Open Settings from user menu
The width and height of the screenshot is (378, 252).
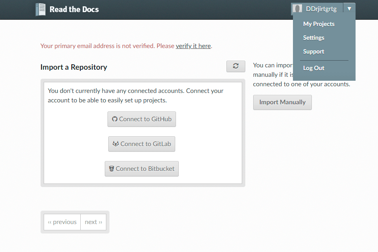click(313, 38)
